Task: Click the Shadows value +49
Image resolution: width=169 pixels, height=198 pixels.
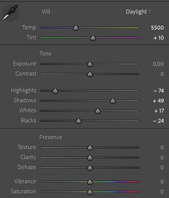Action: pos(158,101)
